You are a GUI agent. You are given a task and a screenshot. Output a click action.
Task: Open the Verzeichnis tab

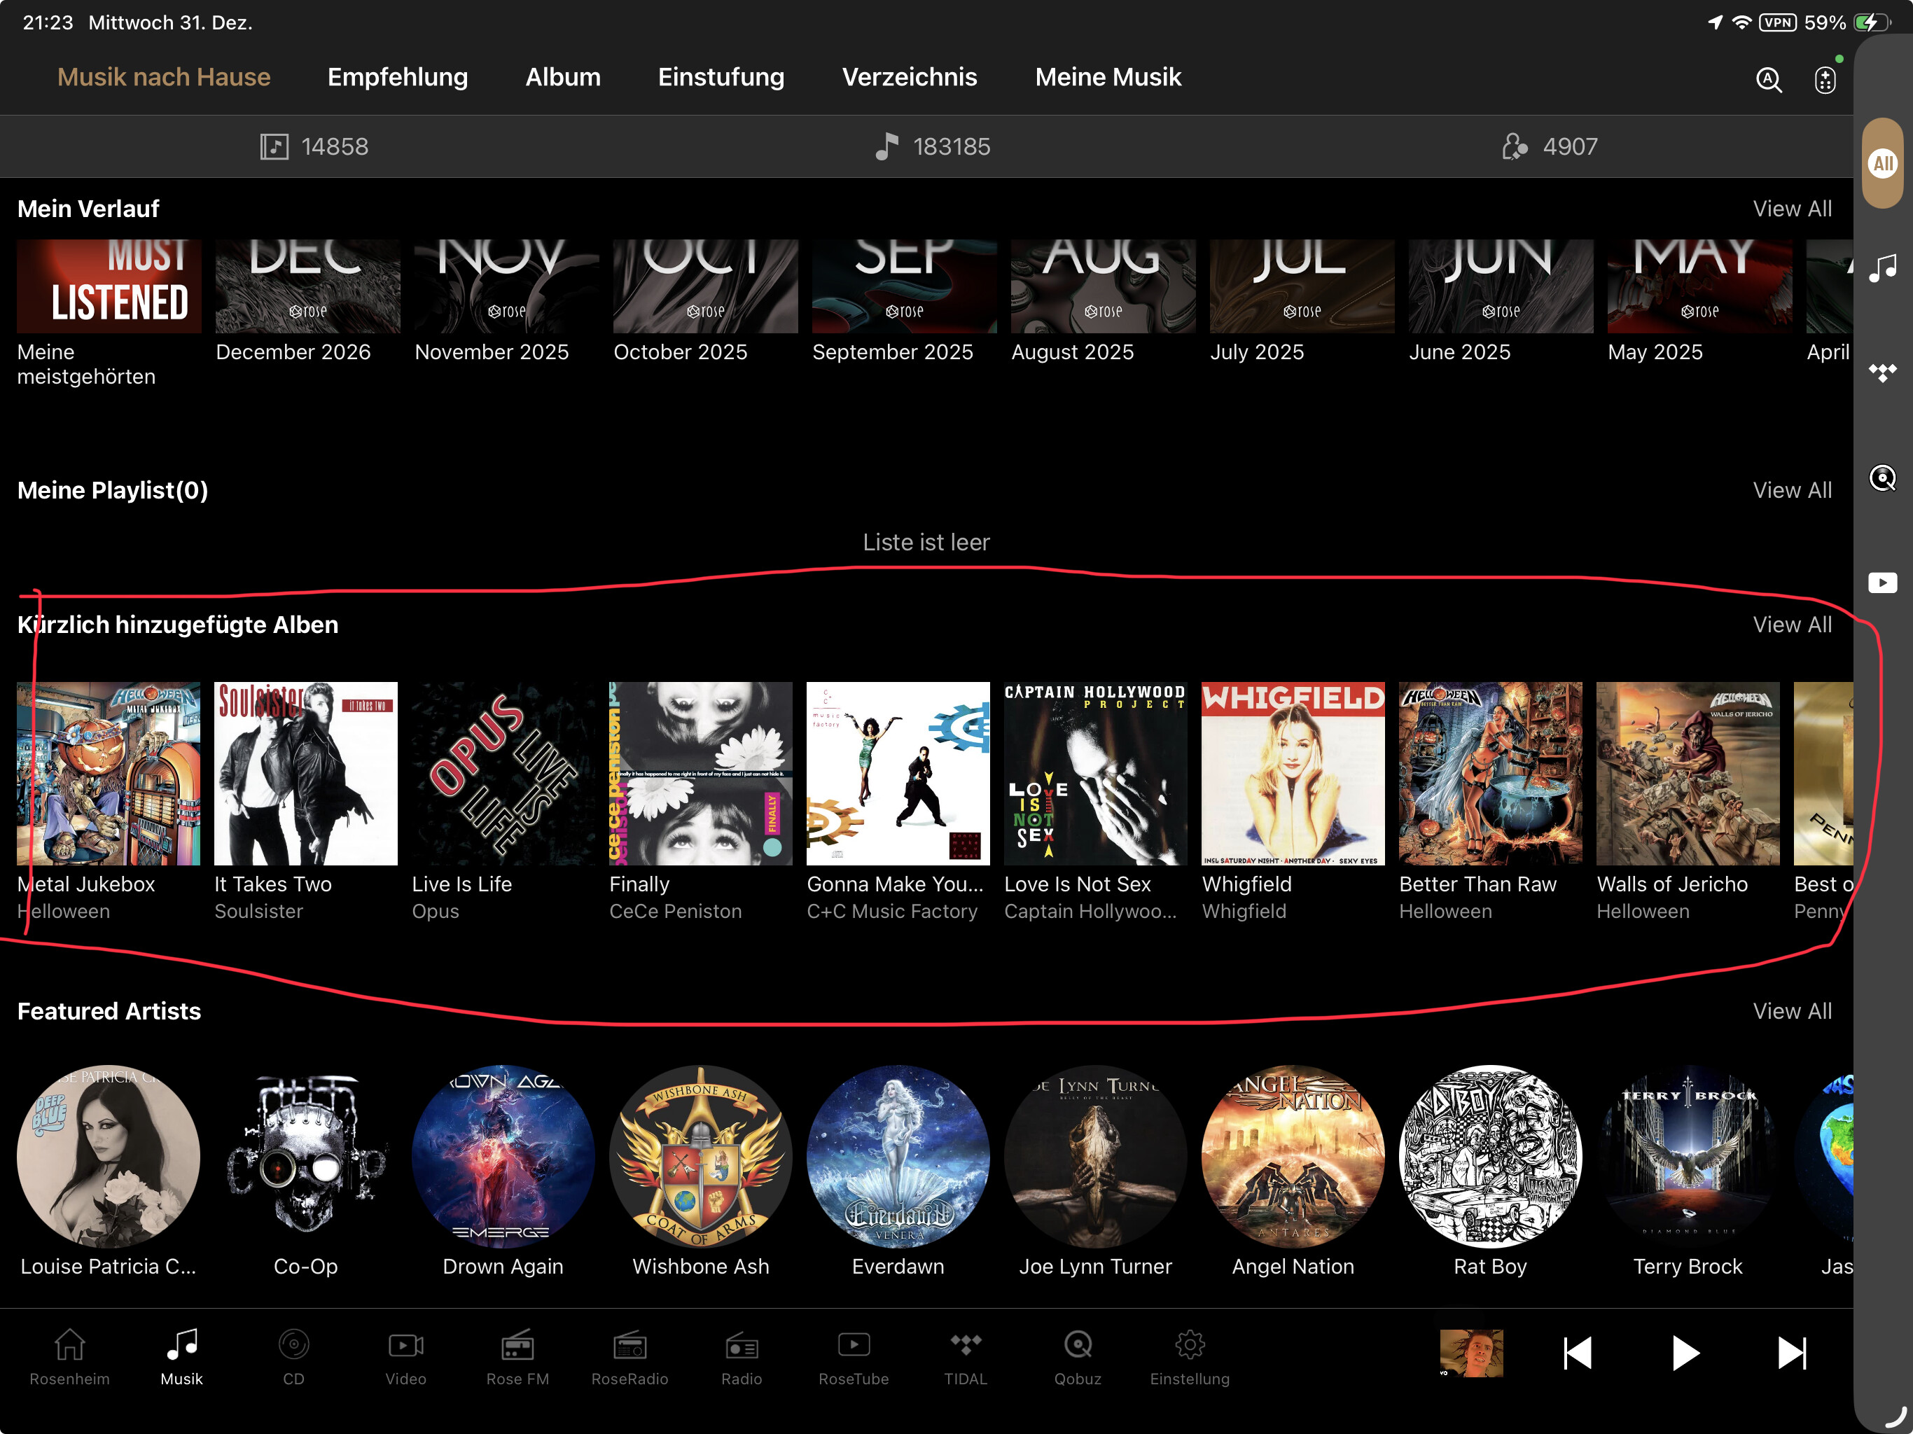tap(909, 77)
